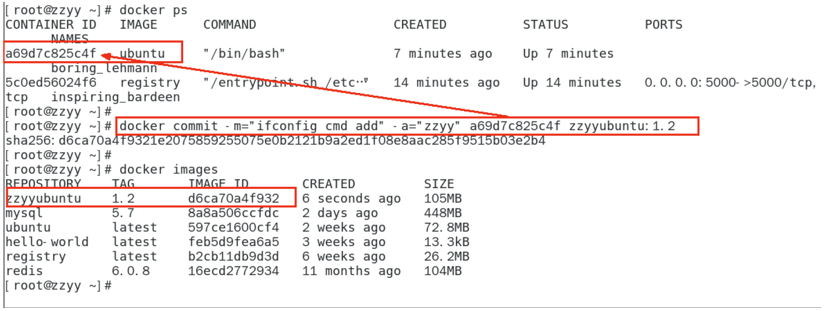This screenshot has width=837, height=311.
Task: Click the image ID d6ca70a4f932
Action: tap(233, 199)
